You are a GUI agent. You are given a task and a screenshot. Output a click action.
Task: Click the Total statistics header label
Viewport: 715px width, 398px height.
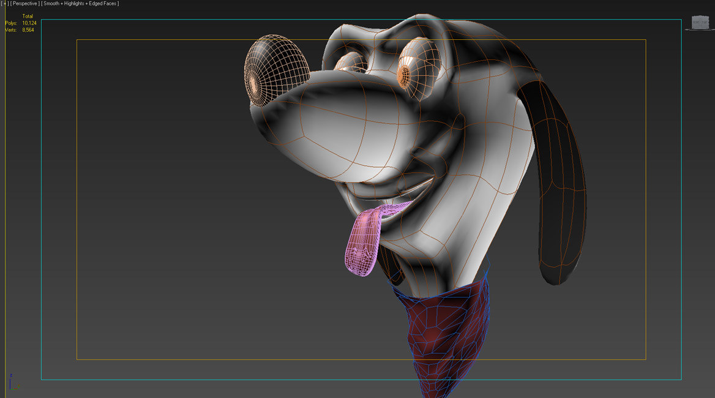pyautogui.click(x=28, y=17)
